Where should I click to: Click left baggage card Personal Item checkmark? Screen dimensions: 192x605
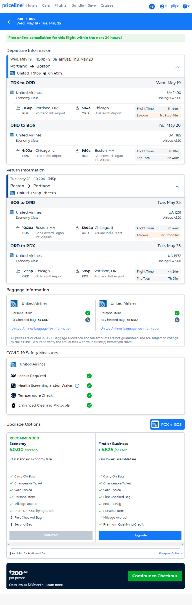[88, 313]
